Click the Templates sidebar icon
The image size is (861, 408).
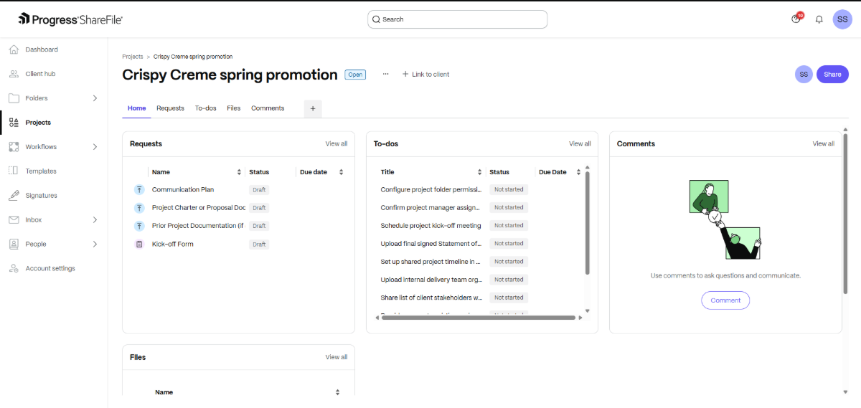pyautogui.click(x=14, y=171)
